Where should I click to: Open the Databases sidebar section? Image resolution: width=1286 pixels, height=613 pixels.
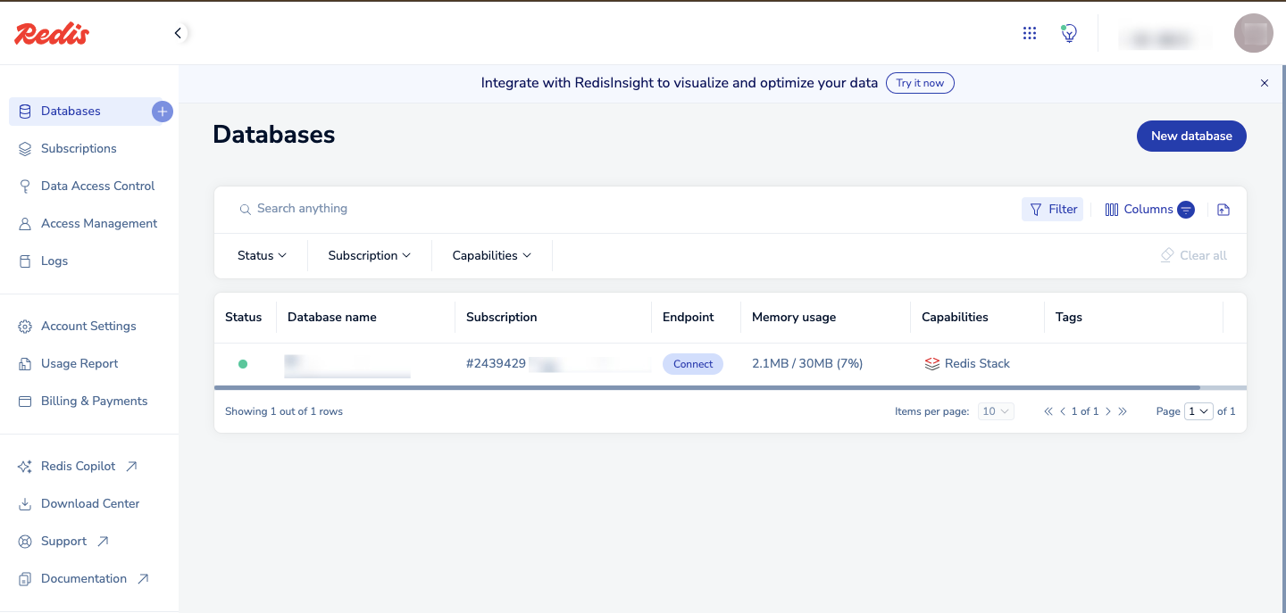(x=70, y=111)
